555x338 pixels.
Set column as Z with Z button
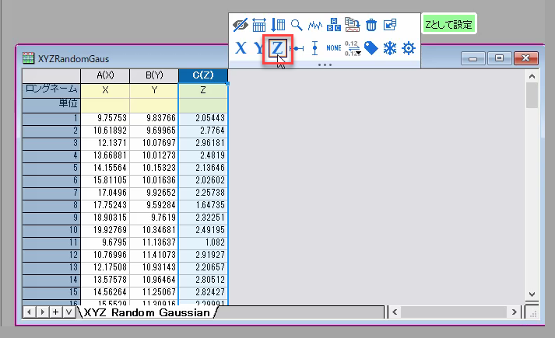277,48
